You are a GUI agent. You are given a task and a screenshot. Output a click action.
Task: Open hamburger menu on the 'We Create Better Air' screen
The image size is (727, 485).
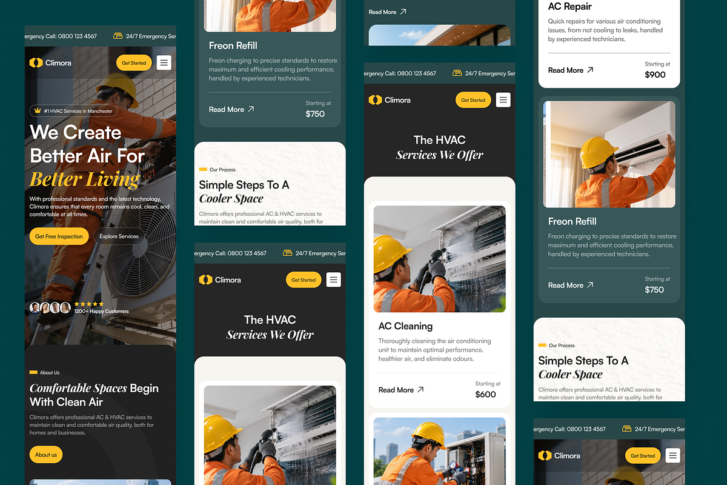click(164, 62)
